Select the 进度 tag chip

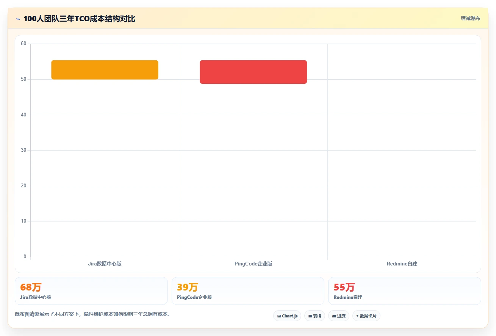[339, 316]
